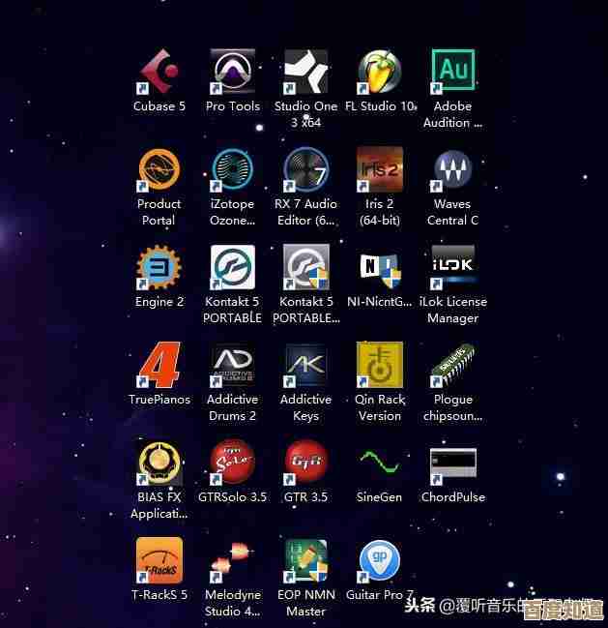608x628 pixels.
Task: Select the "SineGen" name label
Action: click(x=379, y=497)
